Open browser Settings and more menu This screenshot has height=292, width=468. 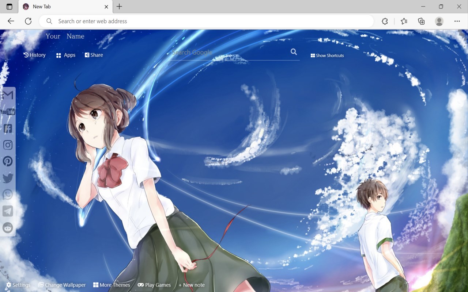pos(457,21)
